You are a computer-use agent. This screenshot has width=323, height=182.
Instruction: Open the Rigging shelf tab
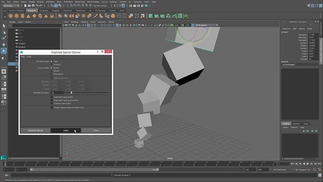56,11
